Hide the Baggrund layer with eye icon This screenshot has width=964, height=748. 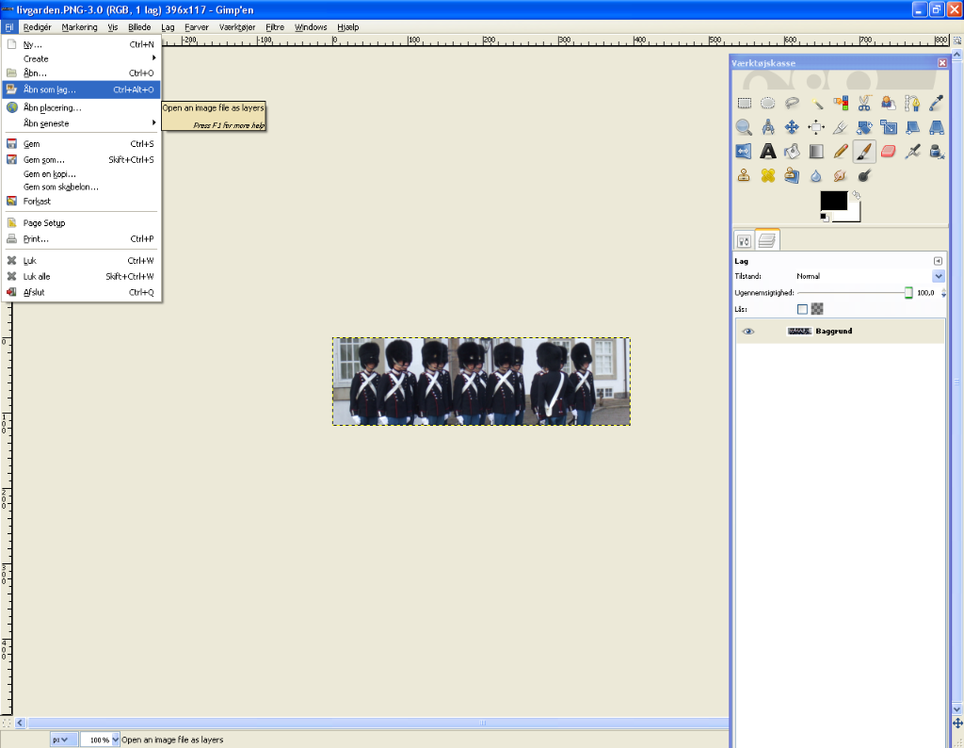[748, 332]
